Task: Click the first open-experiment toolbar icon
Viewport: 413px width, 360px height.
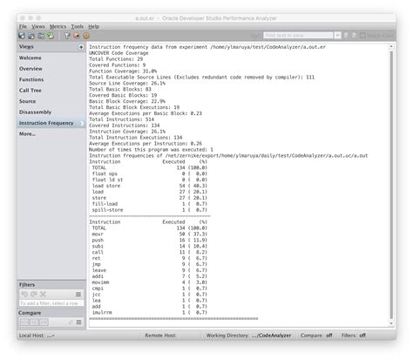Action: pos(22,36)
